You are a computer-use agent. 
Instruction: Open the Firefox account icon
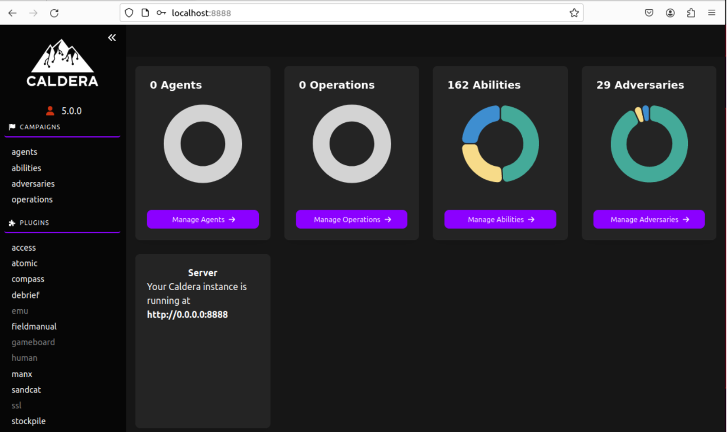(x=670, y=13)
